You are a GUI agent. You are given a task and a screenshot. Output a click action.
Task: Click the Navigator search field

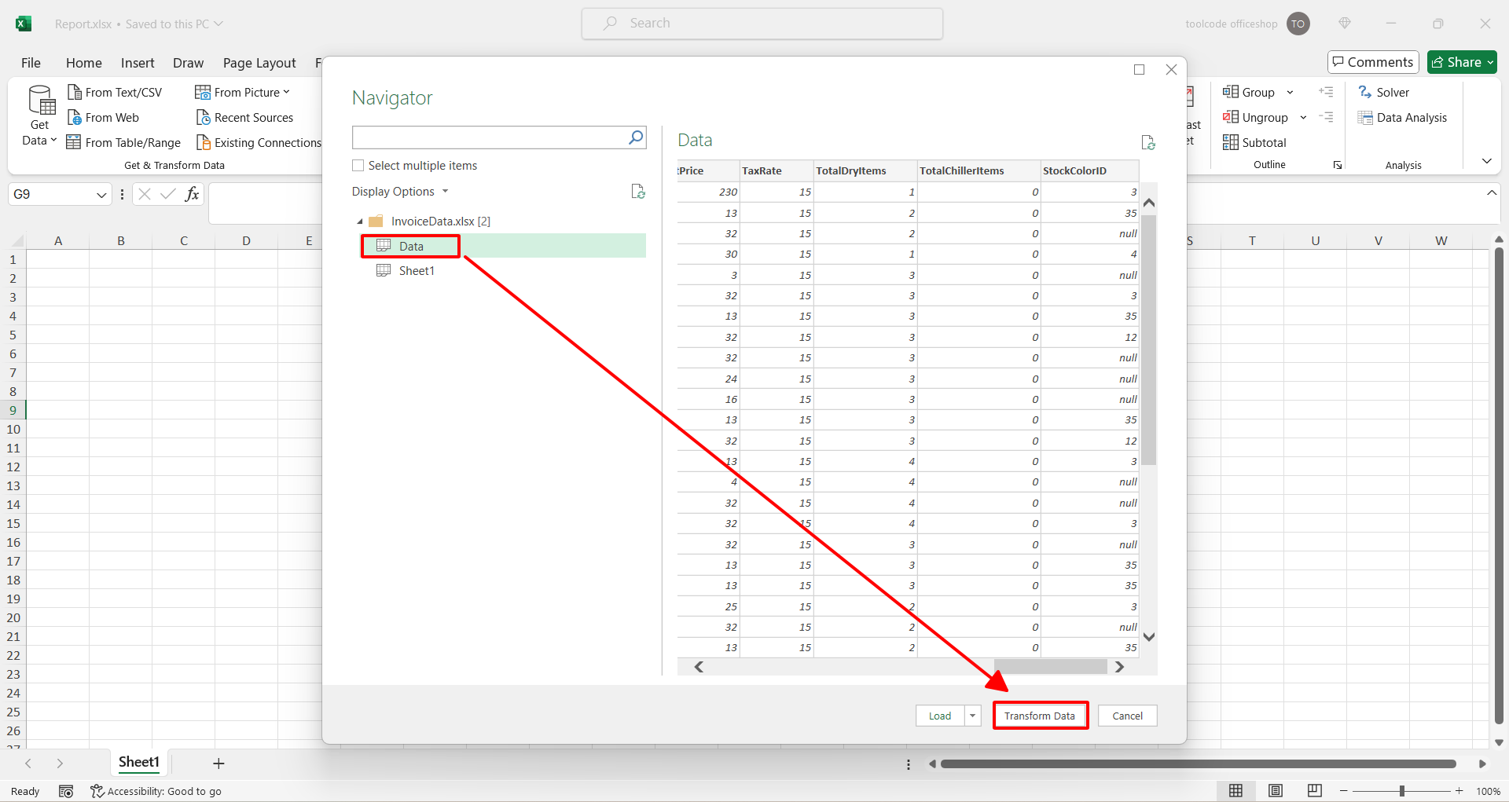pyautogui.click(x=490, y=137)
